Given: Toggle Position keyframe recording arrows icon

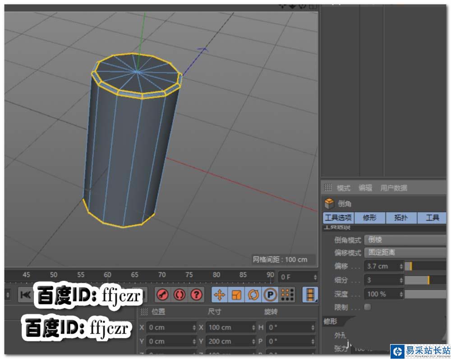Looking at the screenshot, I should pos(220,295).
